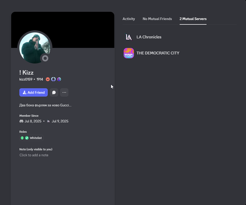Click the Jul 9, 2025 date
Viewport: 246px width, 205px height.
60,121
